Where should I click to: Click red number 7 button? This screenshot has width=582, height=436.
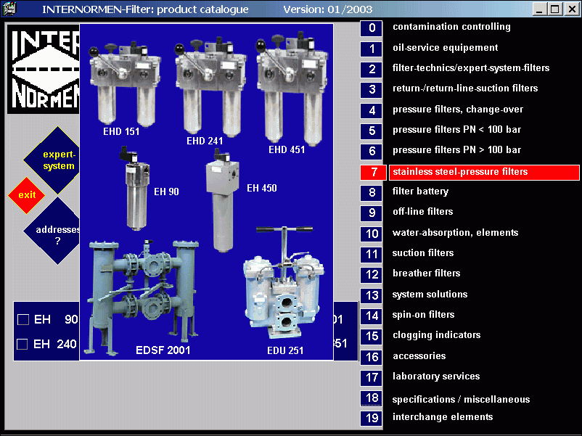coord(373,173)
